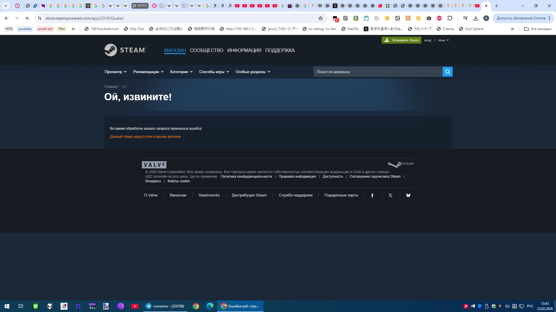
Task: Expand the Способы игры dropdown menu
Action: click(214, 72)
